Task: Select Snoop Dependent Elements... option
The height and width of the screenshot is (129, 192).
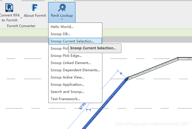Action: (75, 70)
